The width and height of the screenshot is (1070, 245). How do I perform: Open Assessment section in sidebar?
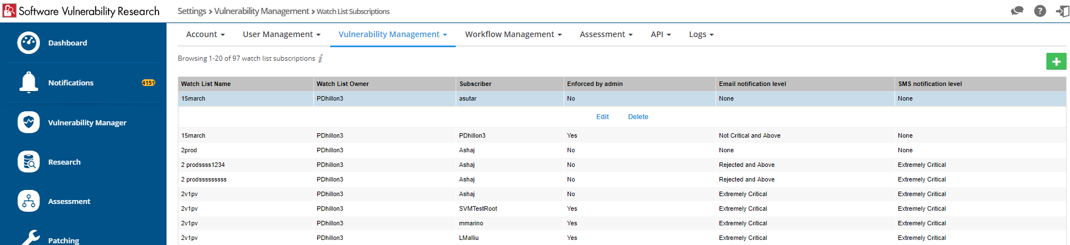pos(69,201)
